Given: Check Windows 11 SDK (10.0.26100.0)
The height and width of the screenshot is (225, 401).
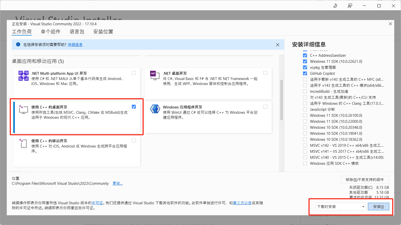Looking at the screenshot, I should point(305,115).
